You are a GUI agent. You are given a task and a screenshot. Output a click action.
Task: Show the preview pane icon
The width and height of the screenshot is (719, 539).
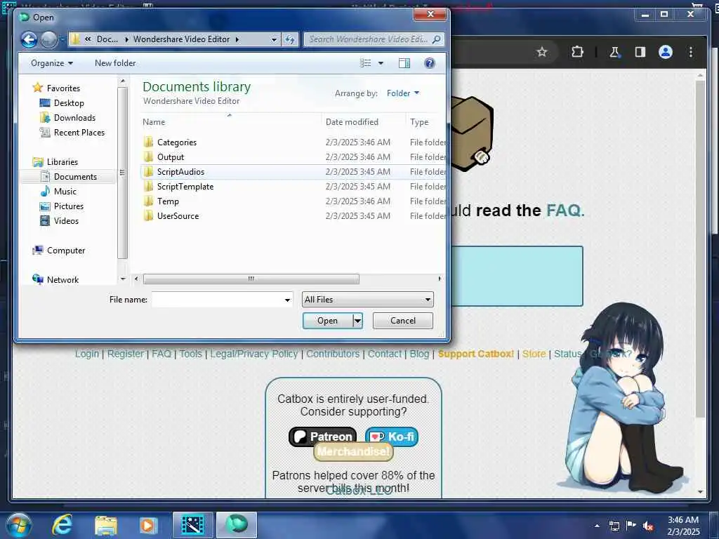404,63
